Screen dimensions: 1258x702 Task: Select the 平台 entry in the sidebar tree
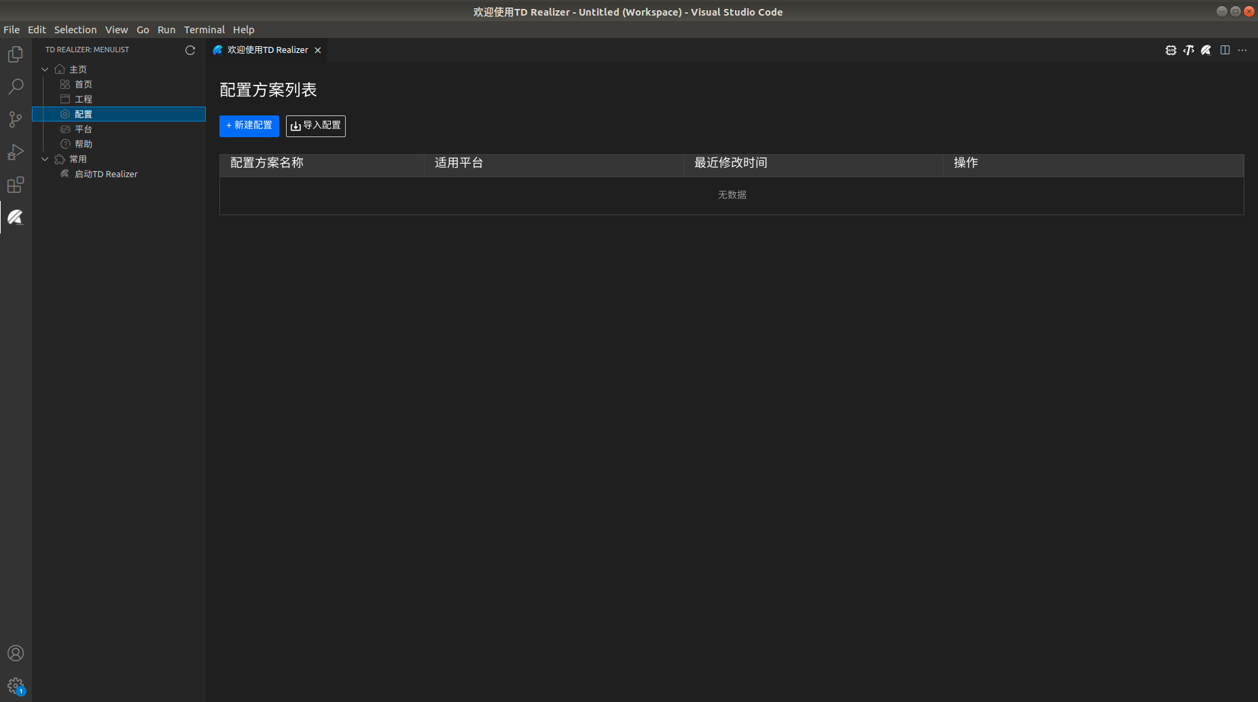click(83, 129)
